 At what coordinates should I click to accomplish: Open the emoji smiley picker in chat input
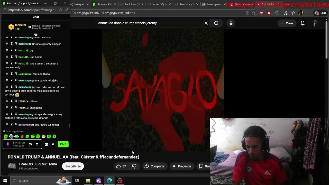37,144
